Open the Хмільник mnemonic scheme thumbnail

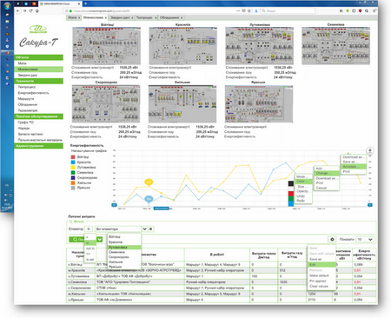[182, 103]
